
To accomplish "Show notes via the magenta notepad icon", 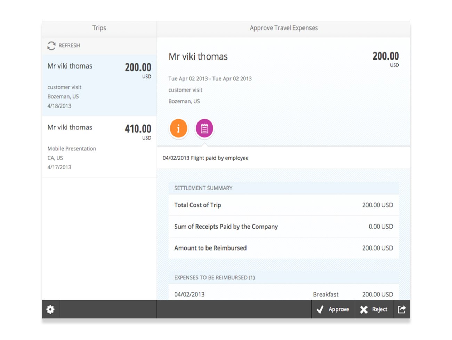I will (204, 128).
